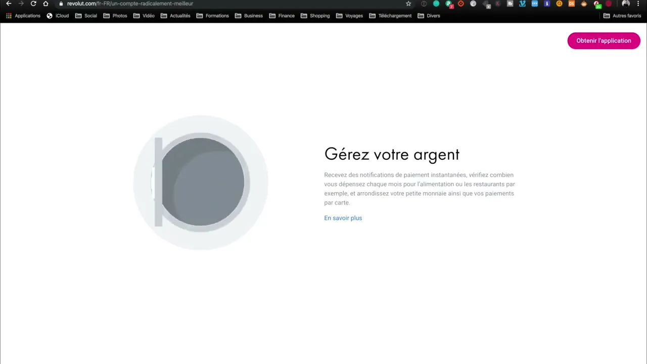Image resolution: width=647 pixels, height=364 pixels.
Task: Open the Social bookmarks folder
Action: pos(86,16)
